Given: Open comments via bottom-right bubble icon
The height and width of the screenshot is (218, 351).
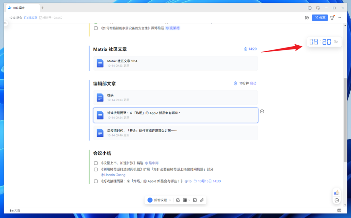Looking at the screenshot, I should click(x=337, y=201).
